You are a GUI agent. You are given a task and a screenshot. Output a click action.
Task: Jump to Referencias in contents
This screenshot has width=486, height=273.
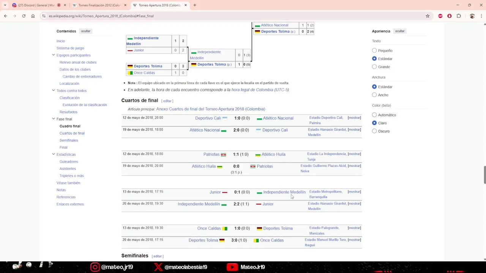coord(66,197)
